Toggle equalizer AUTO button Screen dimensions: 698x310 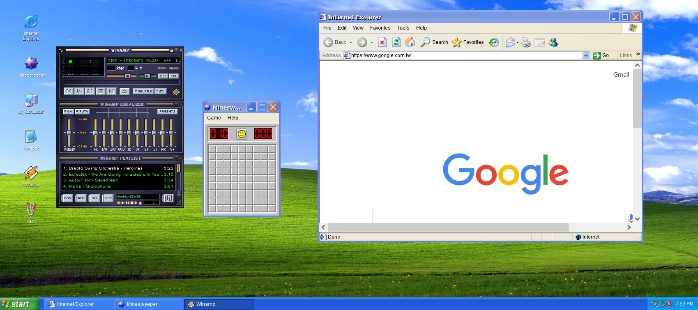[82, 111]
